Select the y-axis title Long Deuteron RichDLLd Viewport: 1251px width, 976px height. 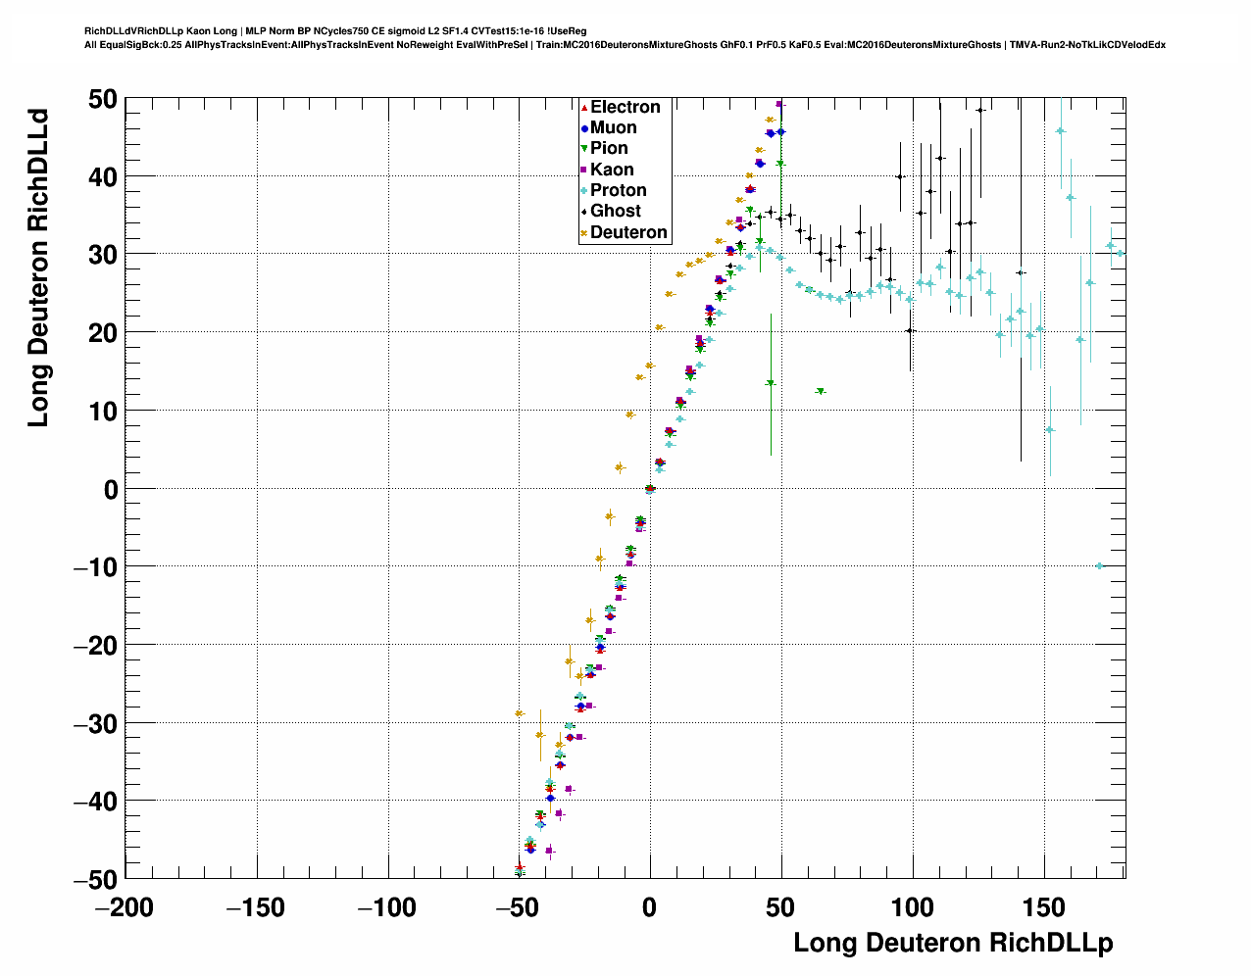(x=38, y=268)
